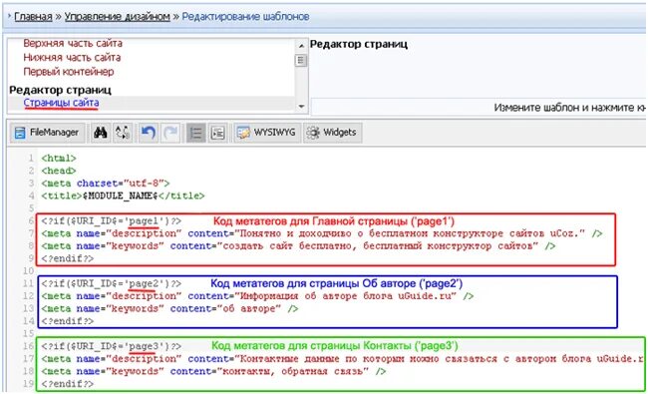648x394 pixels.
Task: Select Первый контейнер template
Action: (69, 72)
